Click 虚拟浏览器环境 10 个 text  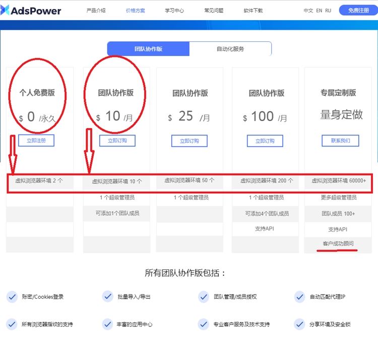coord(117,181)
